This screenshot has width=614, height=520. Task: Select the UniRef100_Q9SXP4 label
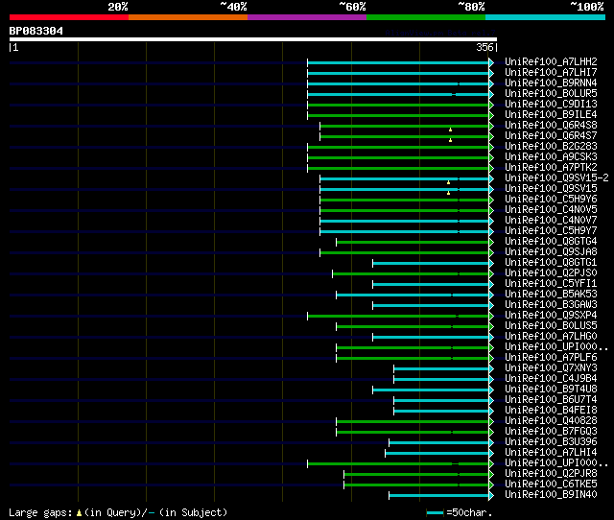pyautogui.click(x=551, y=316)
